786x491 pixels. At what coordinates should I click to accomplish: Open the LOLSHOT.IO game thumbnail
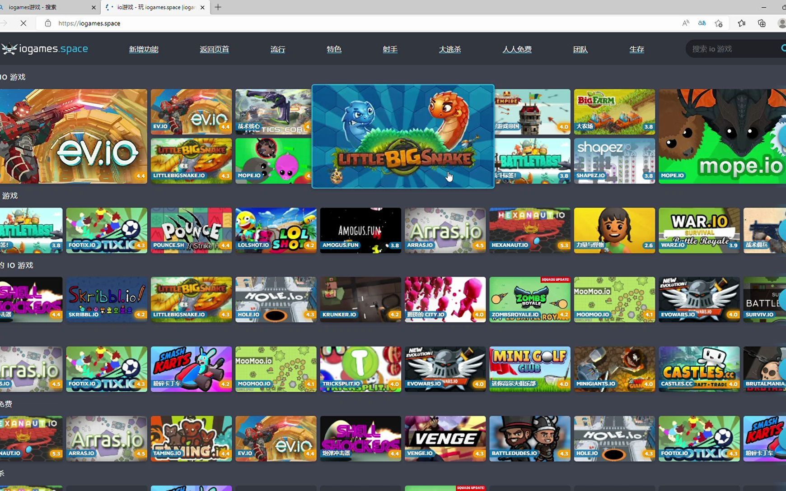(276, 230)
